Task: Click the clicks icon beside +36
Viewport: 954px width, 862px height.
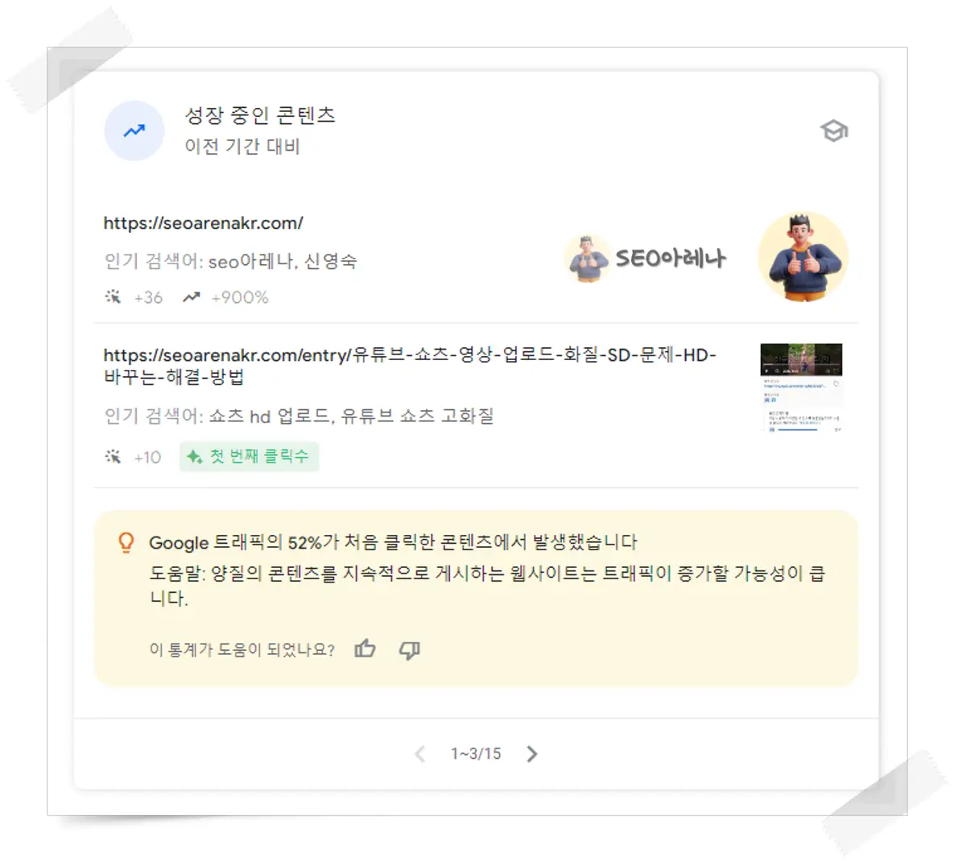Action: click(x=114, y=297)
